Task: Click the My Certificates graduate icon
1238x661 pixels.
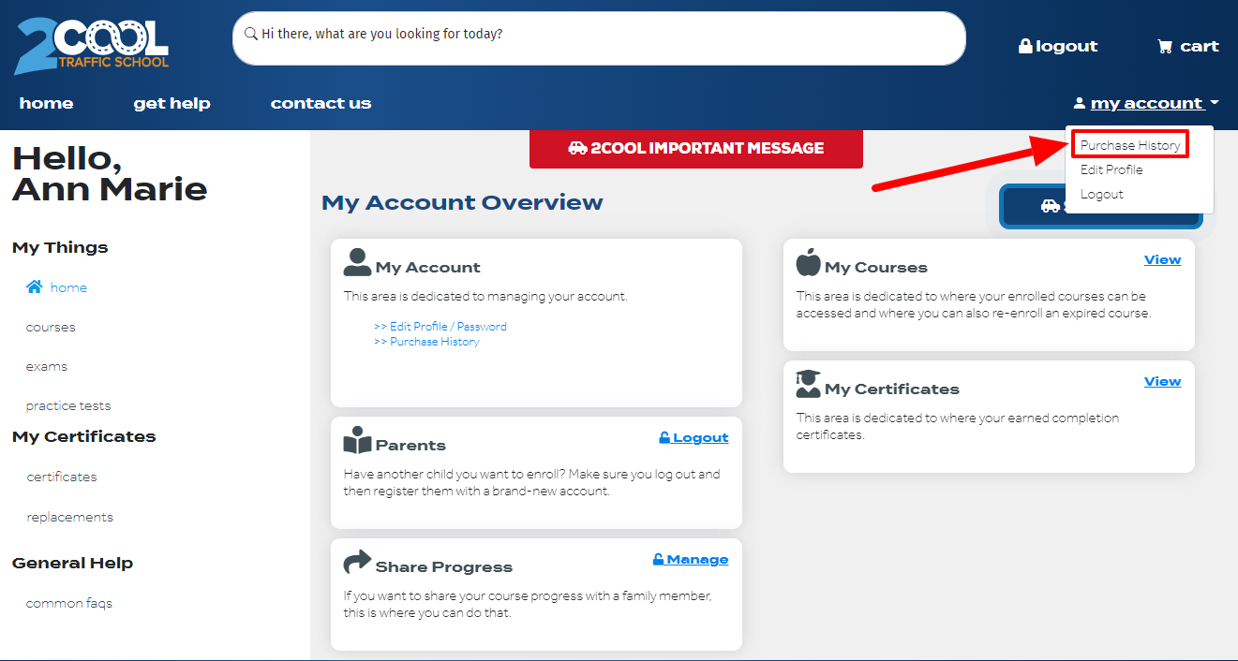Action: click(x=808, y=384)
